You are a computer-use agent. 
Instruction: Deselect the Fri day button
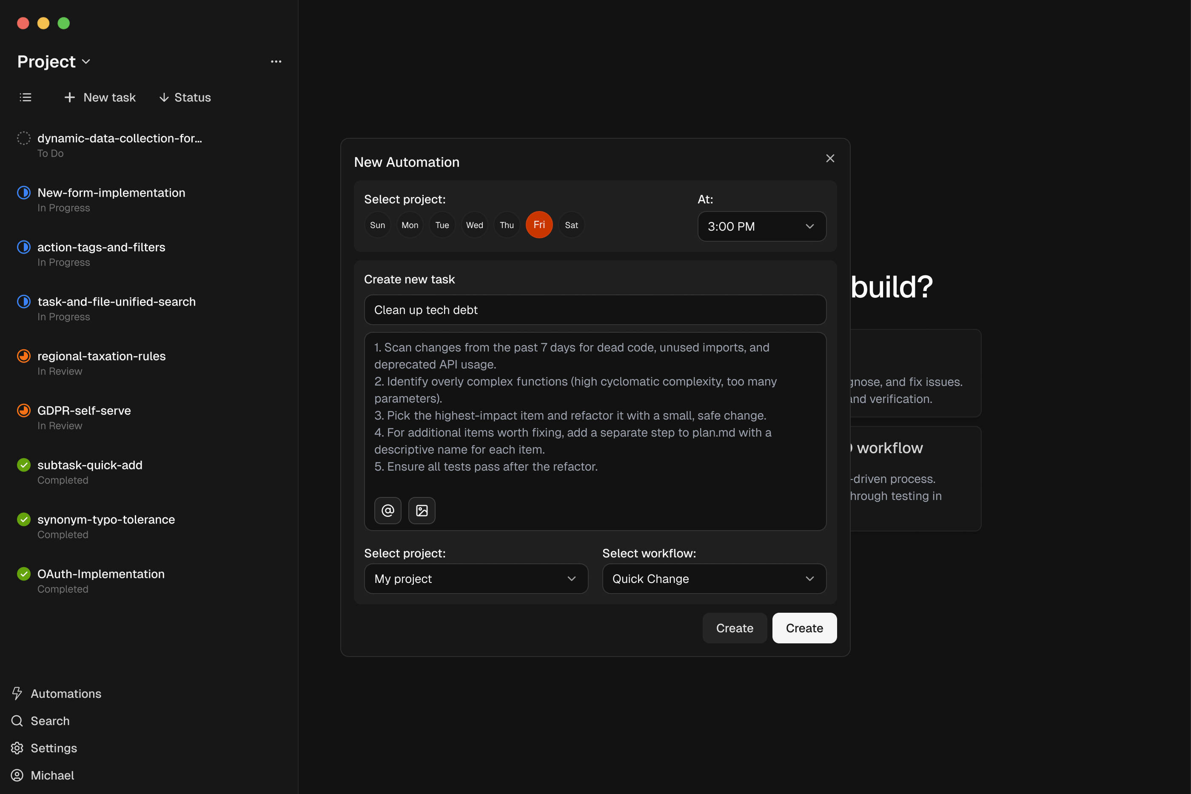pyautogui.click(x=539, y=225)
